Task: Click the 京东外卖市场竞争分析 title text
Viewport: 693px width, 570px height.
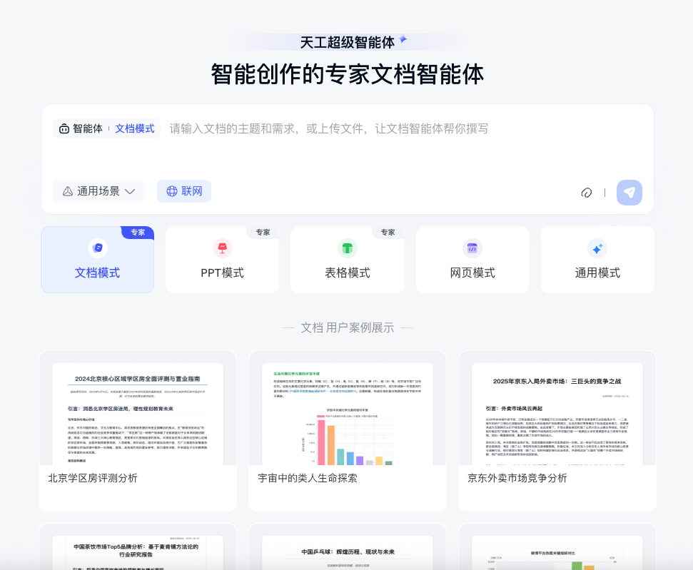Action: [x=517, y=478]
